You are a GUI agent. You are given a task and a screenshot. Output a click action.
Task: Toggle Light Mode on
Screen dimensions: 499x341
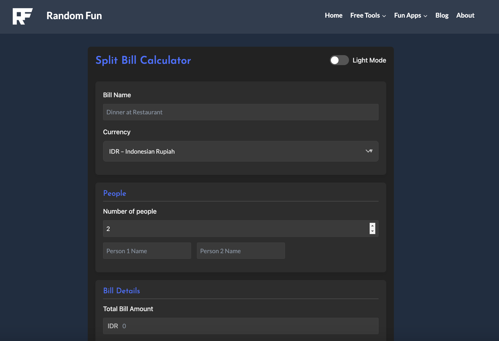click(339, 60)
